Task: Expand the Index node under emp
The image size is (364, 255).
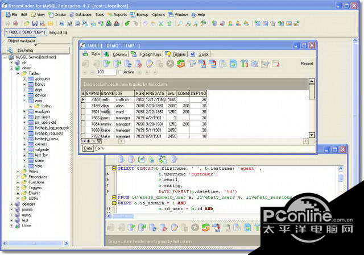Action: [31, 106]
